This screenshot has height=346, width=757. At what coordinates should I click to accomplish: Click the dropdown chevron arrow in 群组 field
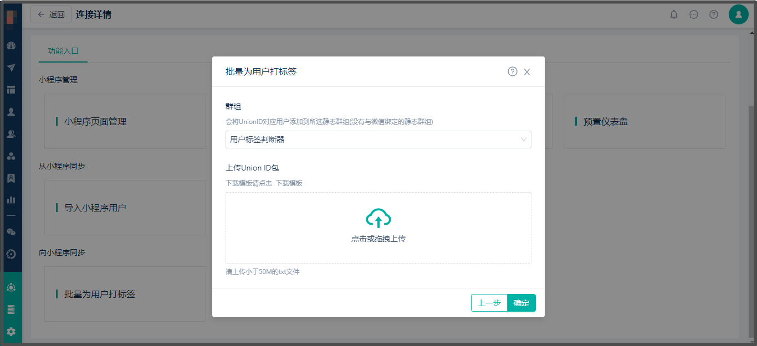[x=524, y=140]
